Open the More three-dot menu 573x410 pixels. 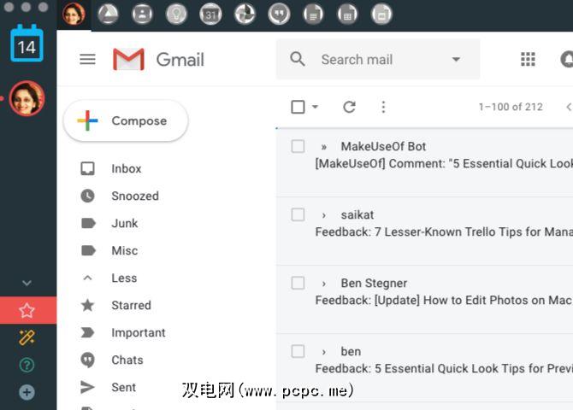point(383,107)
